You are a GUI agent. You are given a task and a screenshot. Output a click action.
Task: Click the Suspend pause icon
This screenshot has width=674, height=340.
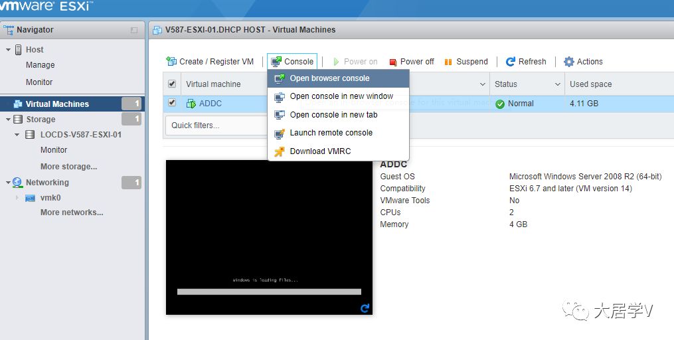[x=448, y=62]
